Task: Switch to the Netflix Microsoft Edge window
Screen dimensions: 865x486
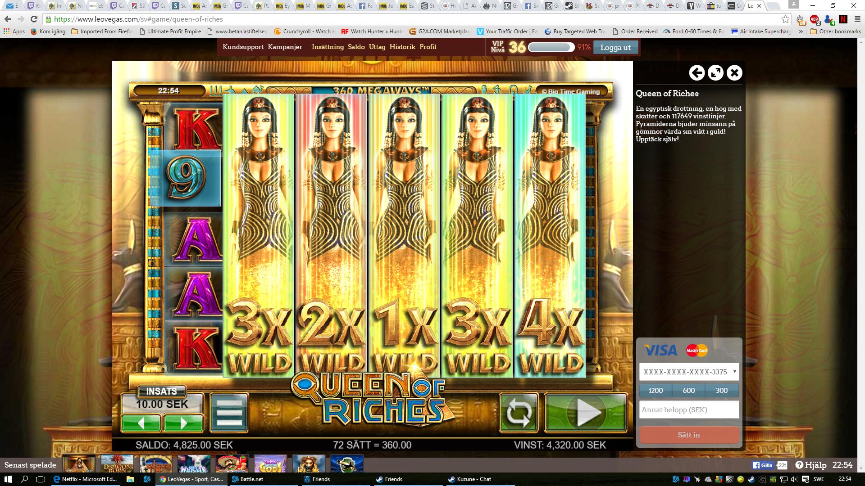Action: click(86, 479)
